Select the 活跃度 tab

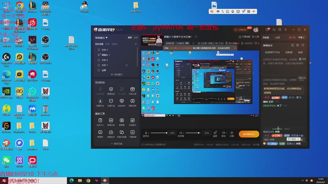pyautogui.click(x=289, y=52)
